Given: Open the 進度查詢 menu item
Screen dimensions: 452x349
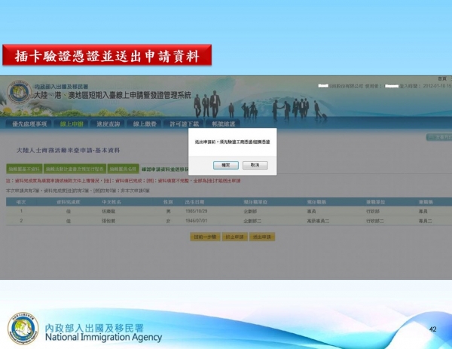Looking at the screenshot, I should [x=109, y=124].
